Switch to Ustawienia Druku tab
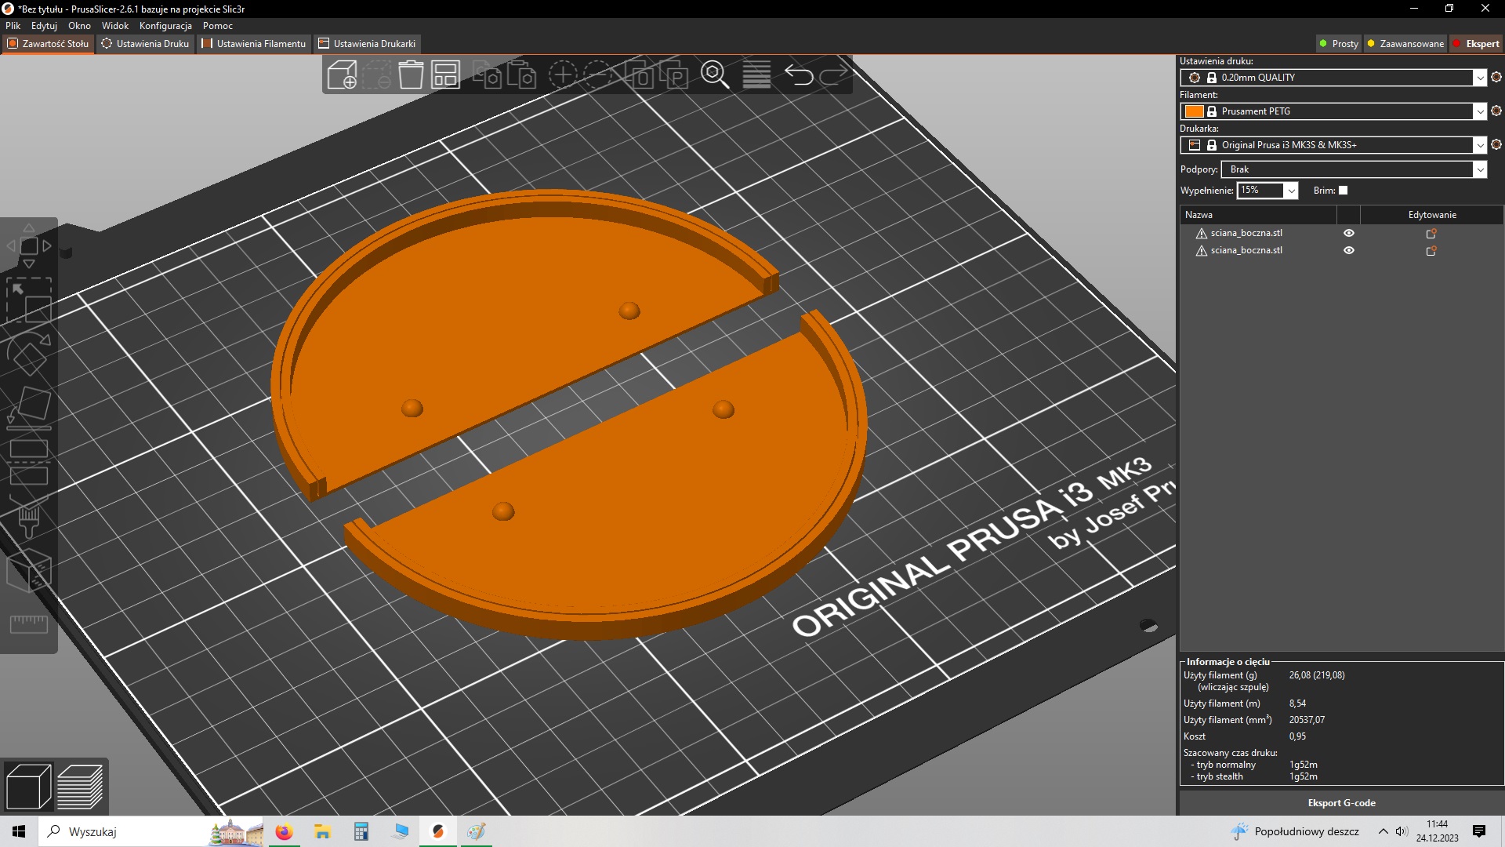1505x847 pixels. [146, 44]
